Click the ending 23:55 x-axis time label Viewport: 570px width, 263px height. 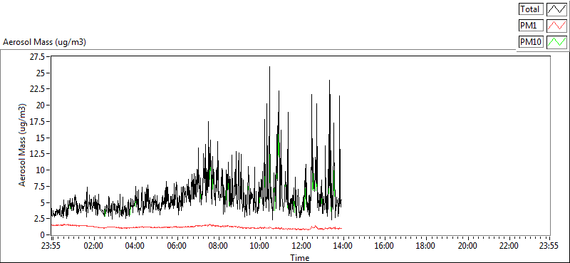[549, 246]
